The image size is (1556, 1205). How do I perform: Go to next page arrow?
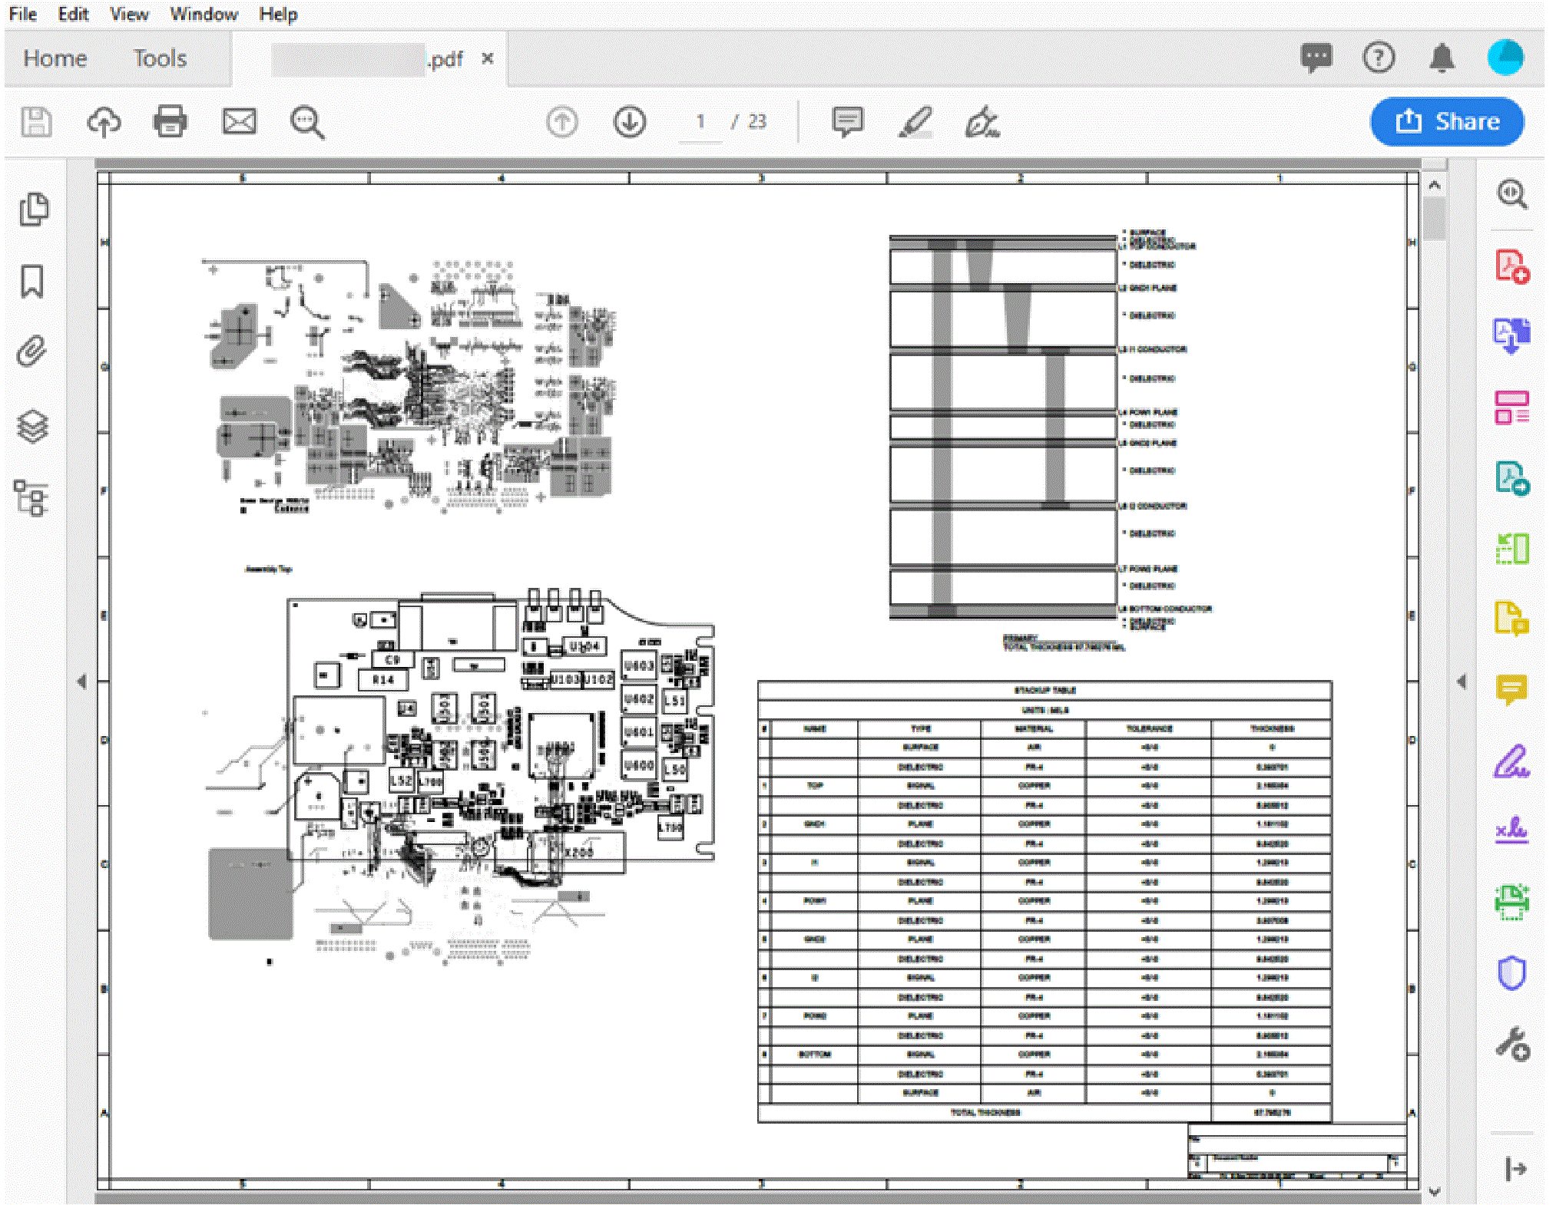click(x=631, y=122)
